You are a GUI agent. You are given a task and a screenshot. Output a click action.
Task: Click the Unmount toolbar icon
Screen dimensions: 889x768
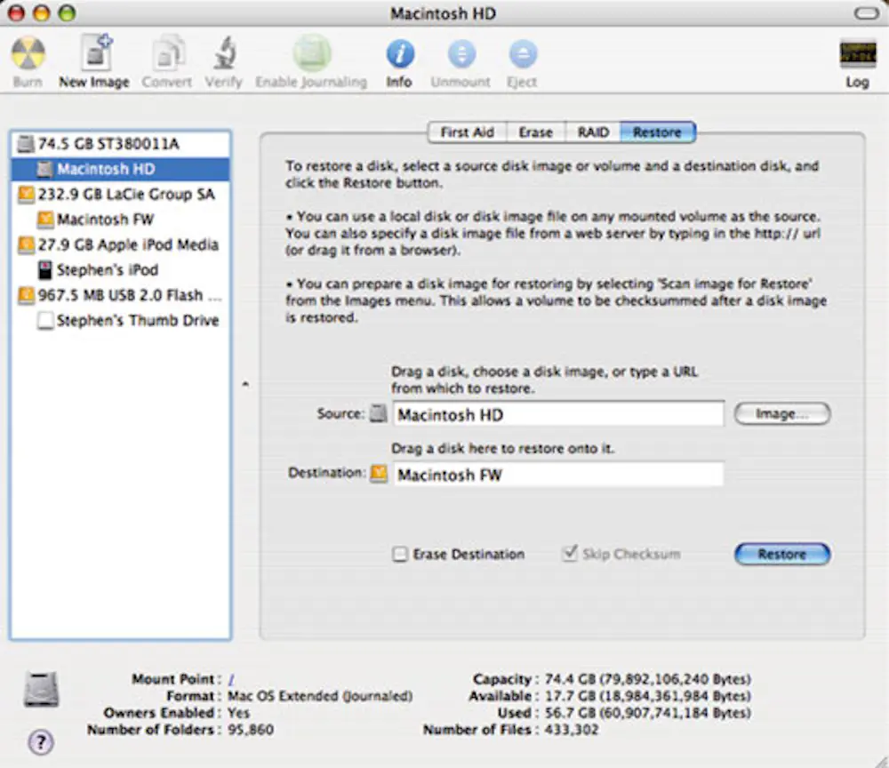tap(461, 53)
